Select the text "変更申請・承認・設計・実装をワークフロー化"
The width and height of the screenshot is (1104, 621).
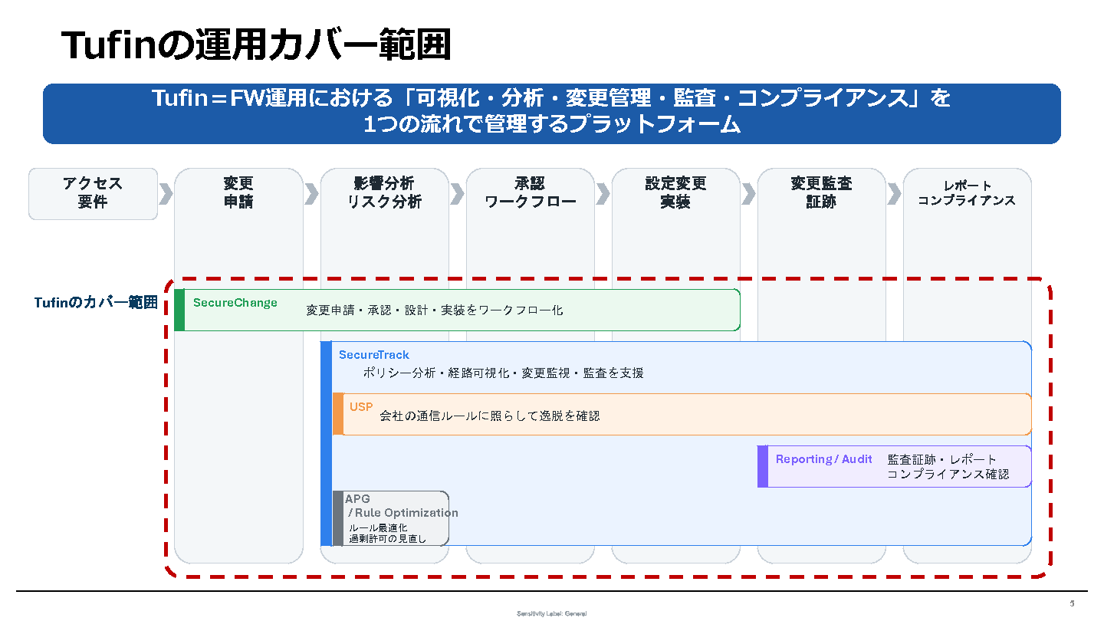(x=435, y=310)
